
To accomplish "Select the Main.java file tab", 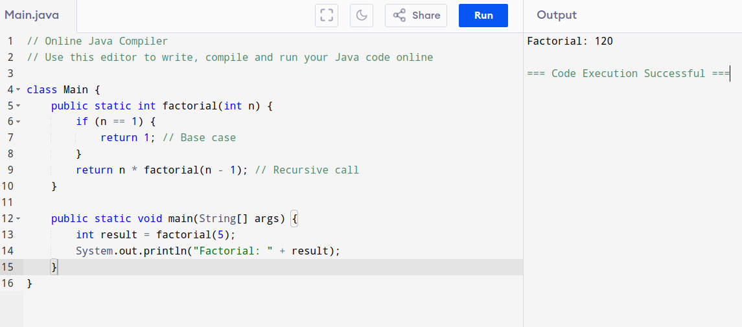I will 32,16.
